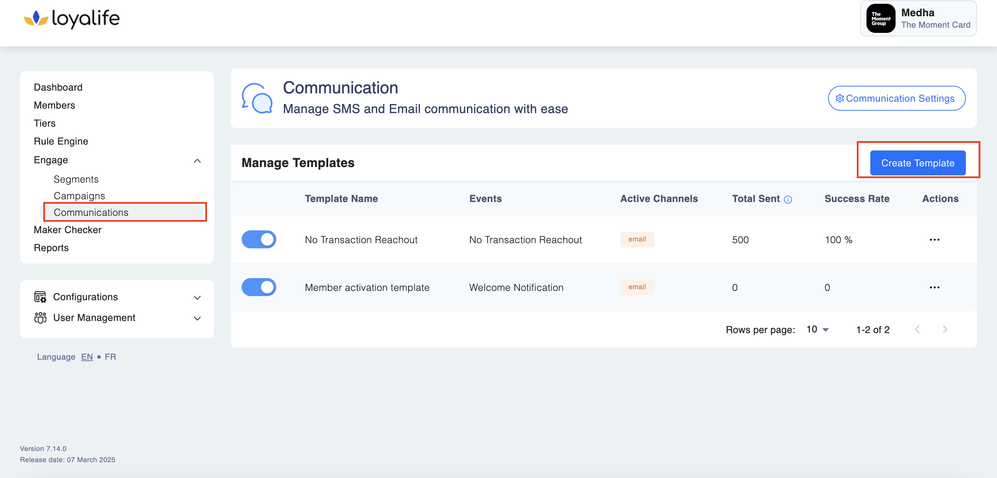Expand the User Management section

tap(197, 318)
